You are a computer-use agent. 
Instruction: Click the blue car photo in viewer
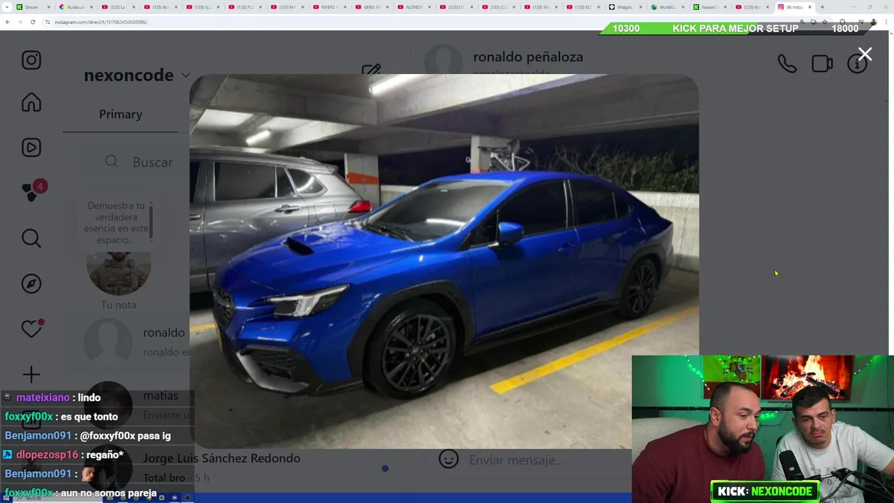pyautogui.click(x=444, y=261)
